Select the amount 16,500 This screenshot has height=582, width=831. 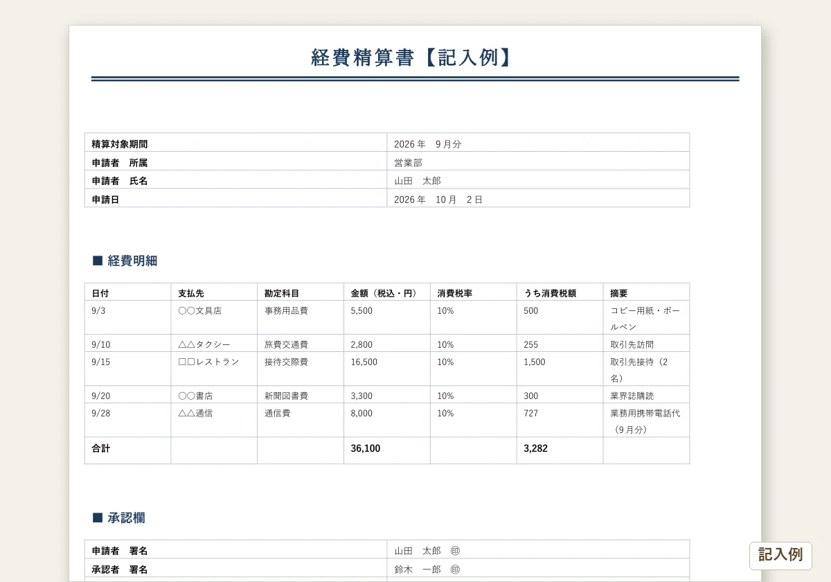[x=364, y=362]
